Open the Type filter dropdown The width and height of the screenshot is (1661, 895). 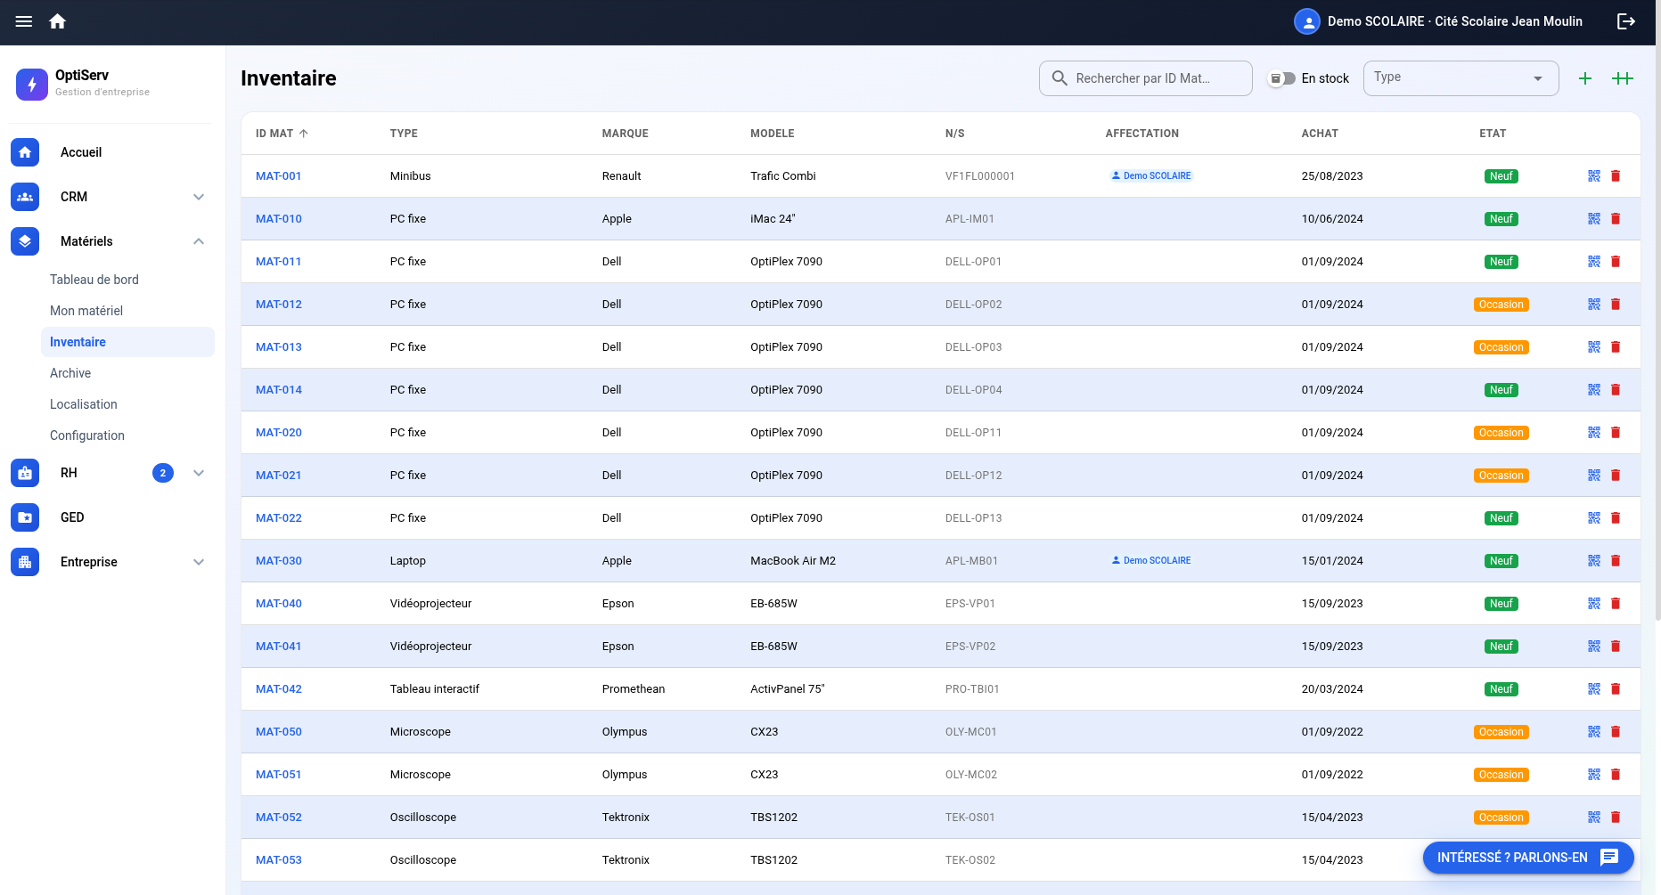(1461, 78)
